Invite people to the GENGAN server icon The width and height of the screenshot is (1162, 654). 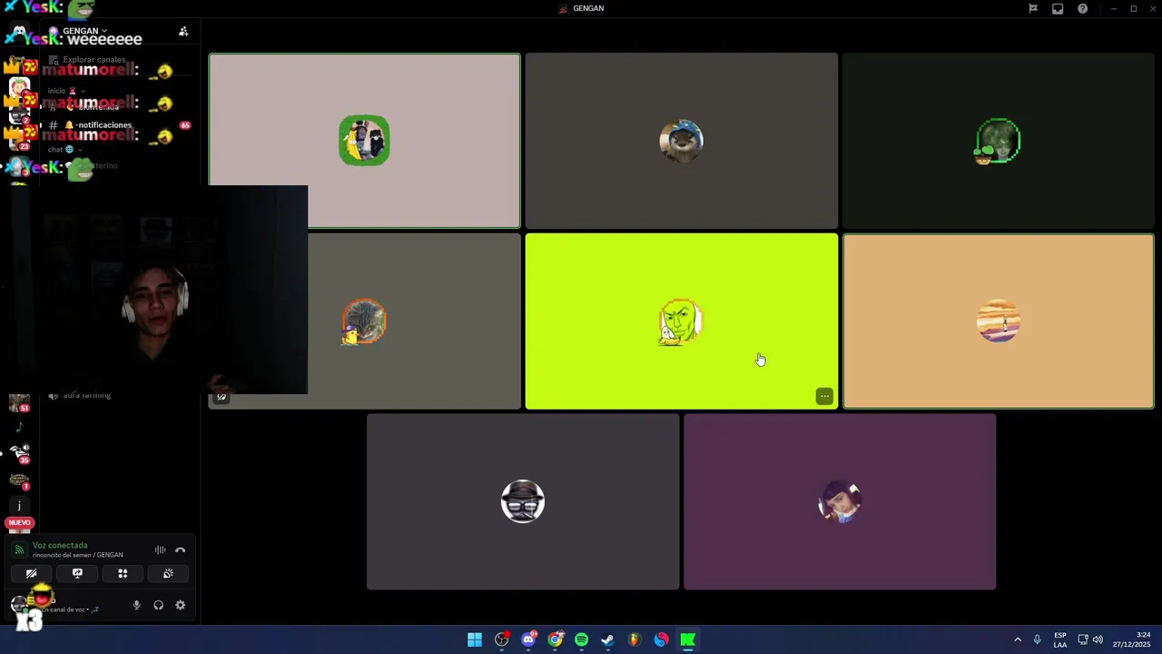point(183,31)
